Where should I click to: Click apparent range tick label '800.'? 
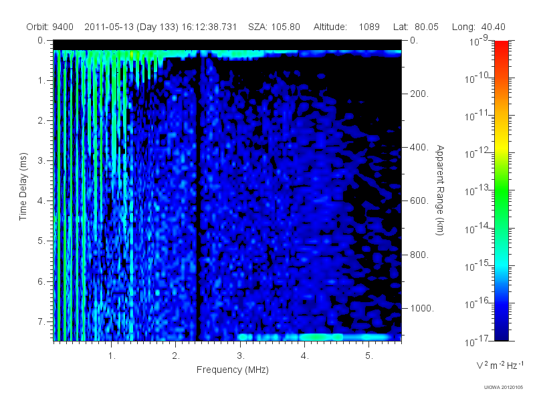[x=419, y=255]
